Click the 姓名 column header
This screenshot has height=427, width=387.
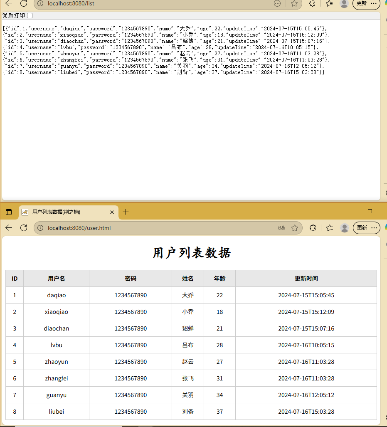click(187, 278)
